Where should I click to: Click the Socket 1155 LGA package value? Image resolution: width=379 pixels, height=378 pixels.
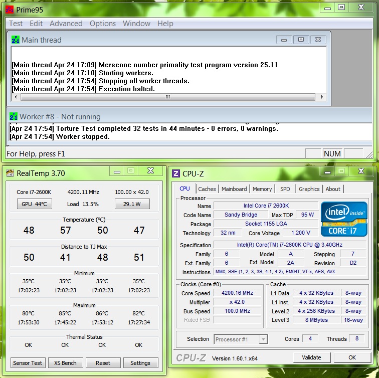[266, 224]
